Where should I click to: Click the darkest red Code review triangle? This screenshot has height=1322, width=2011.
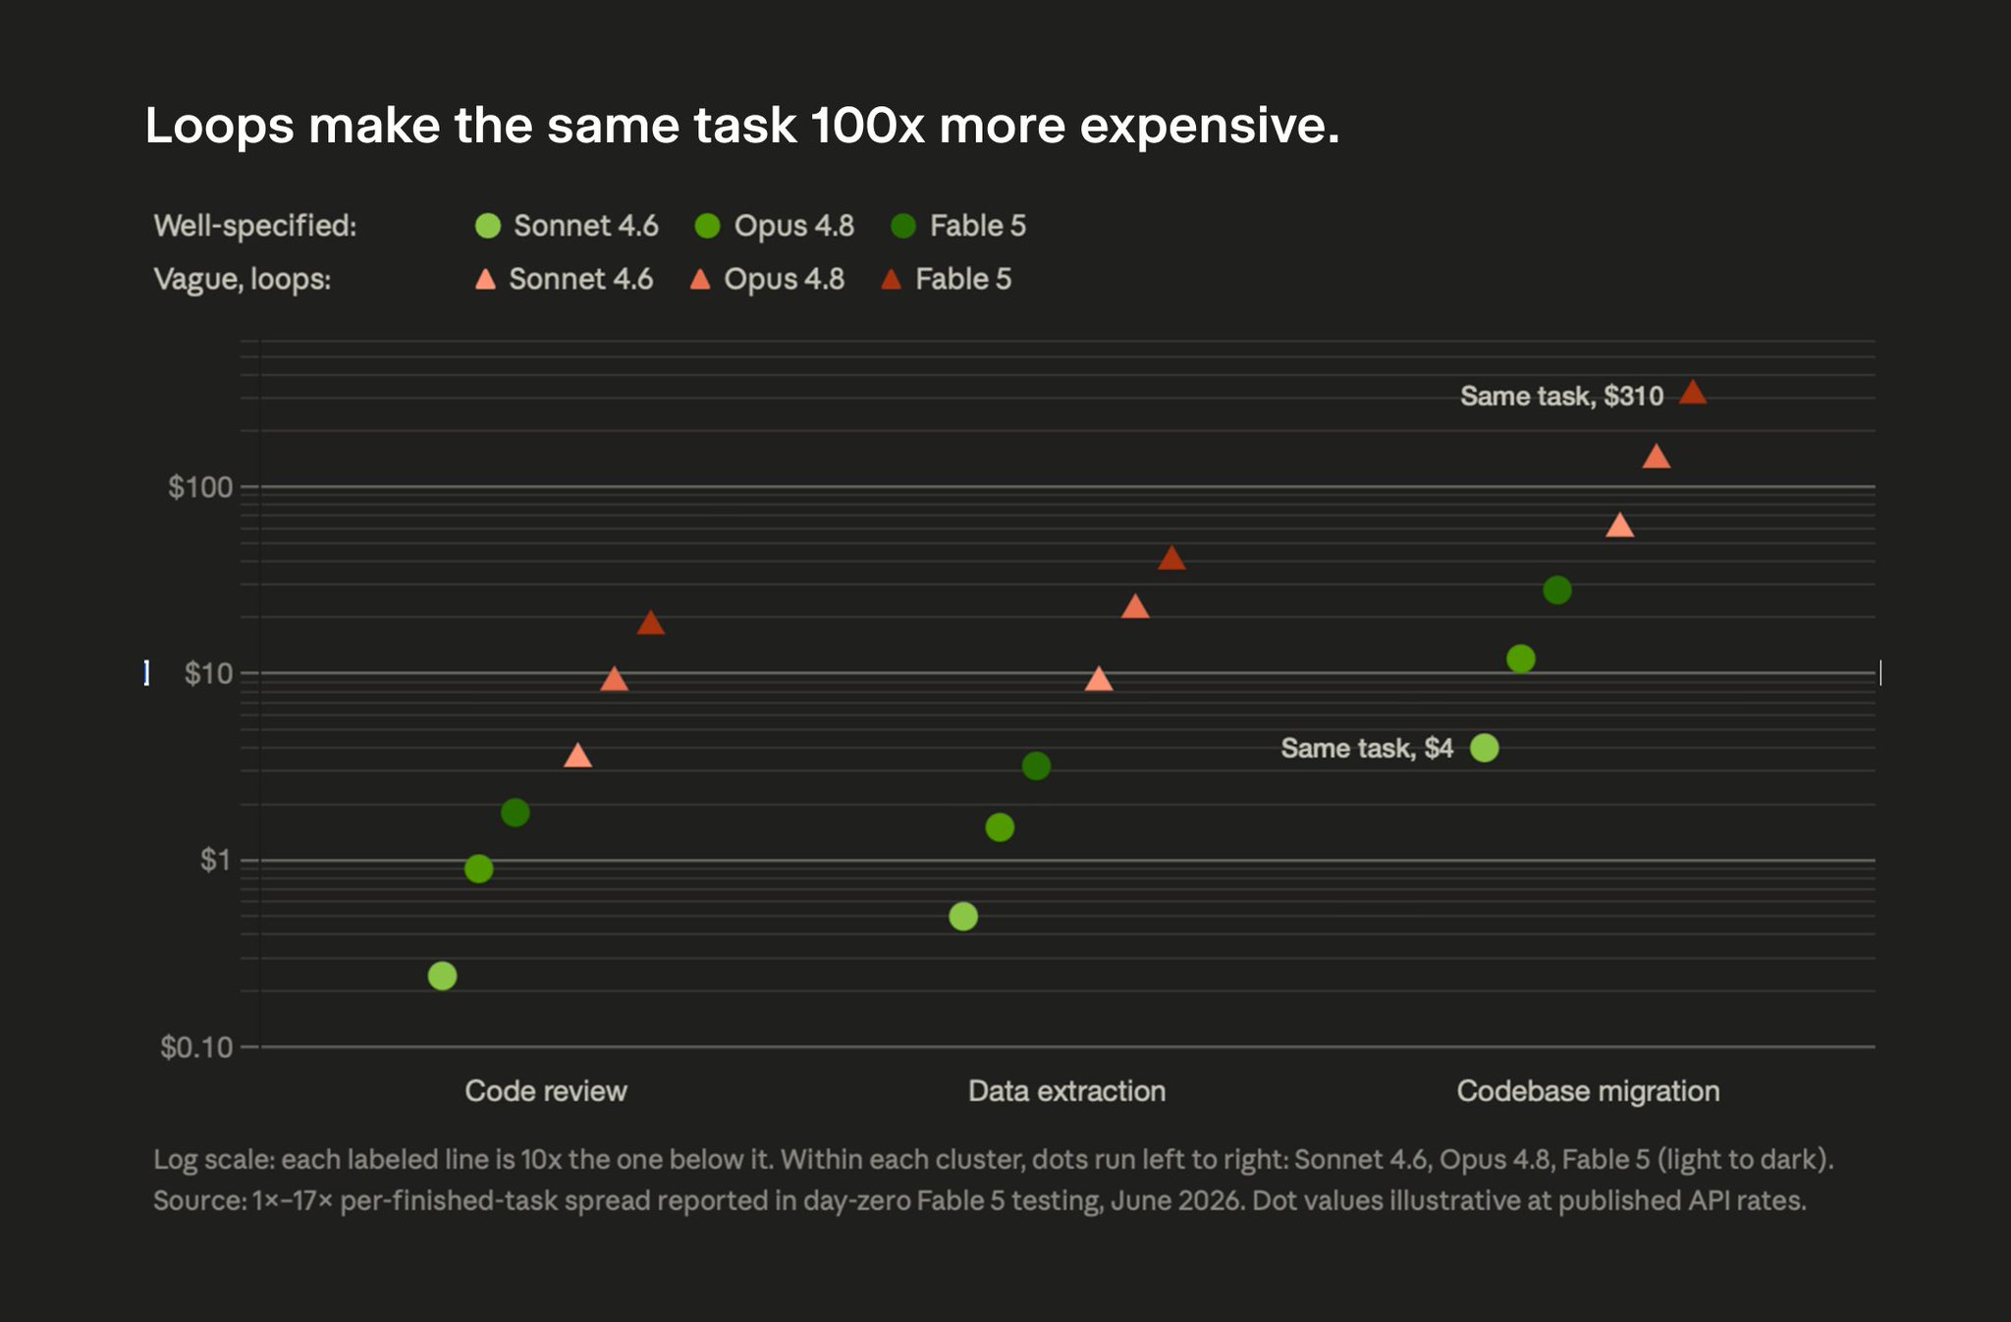pos(651,623)
